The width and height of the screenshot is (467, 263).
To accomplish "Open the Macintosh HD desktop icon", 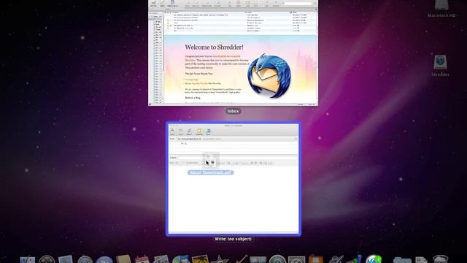I will pyautogui.click(x=441, y=9).
